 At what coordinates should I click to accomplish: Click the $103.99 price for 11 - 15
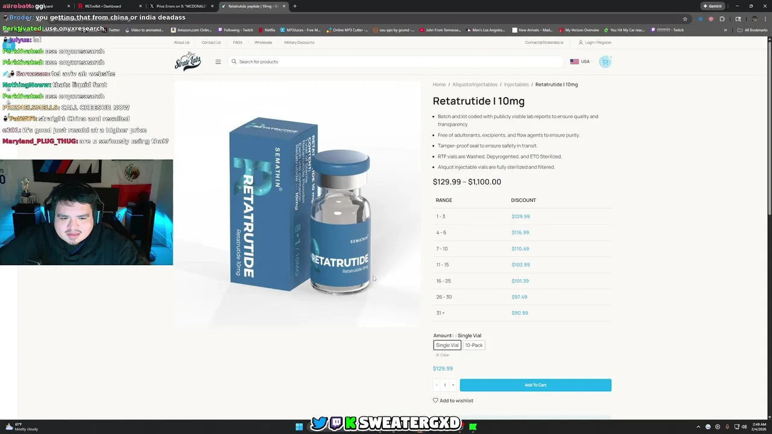(520, 265)
